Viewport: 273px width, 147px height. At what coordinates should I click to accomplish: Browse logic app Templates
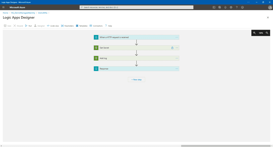(x=82, y=26)
